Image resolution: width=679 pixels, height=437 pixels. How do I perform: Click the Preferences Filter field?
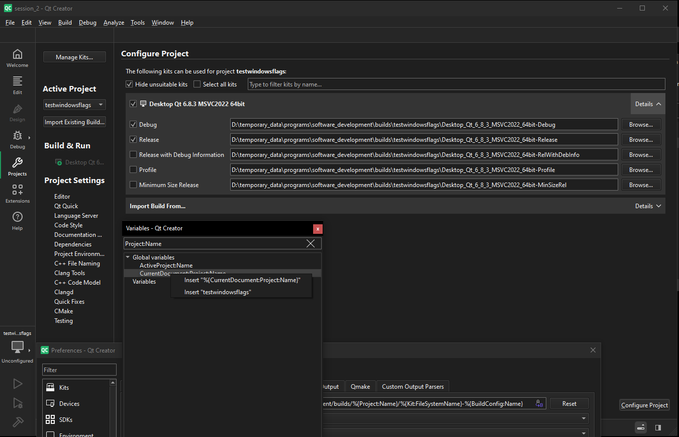(x=79, y=370)
